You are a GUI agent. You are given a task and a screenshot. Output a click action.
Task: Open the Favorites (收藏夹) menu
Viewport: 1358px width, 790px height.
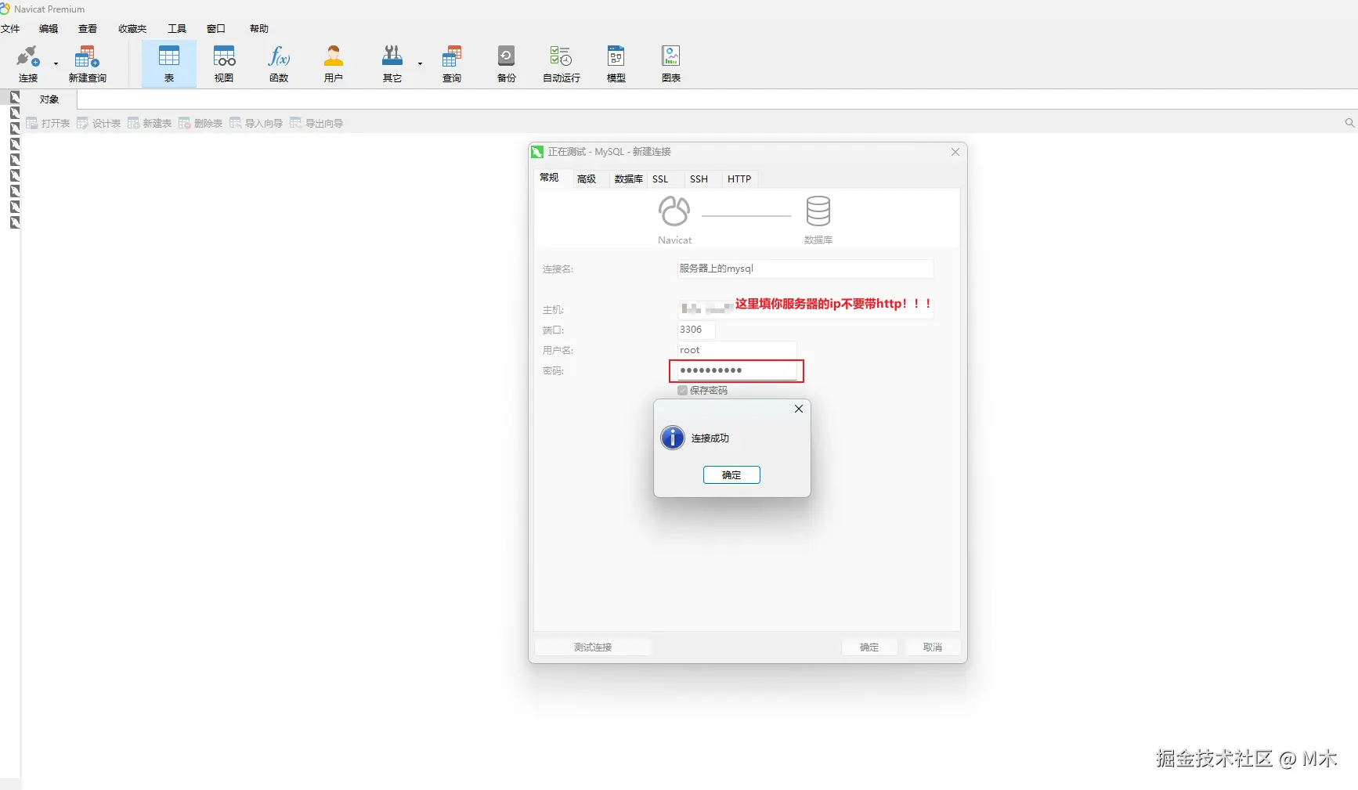point(132,29)
